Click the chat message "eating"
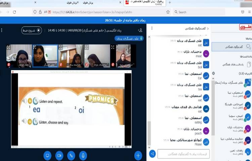 click(198, 122)
